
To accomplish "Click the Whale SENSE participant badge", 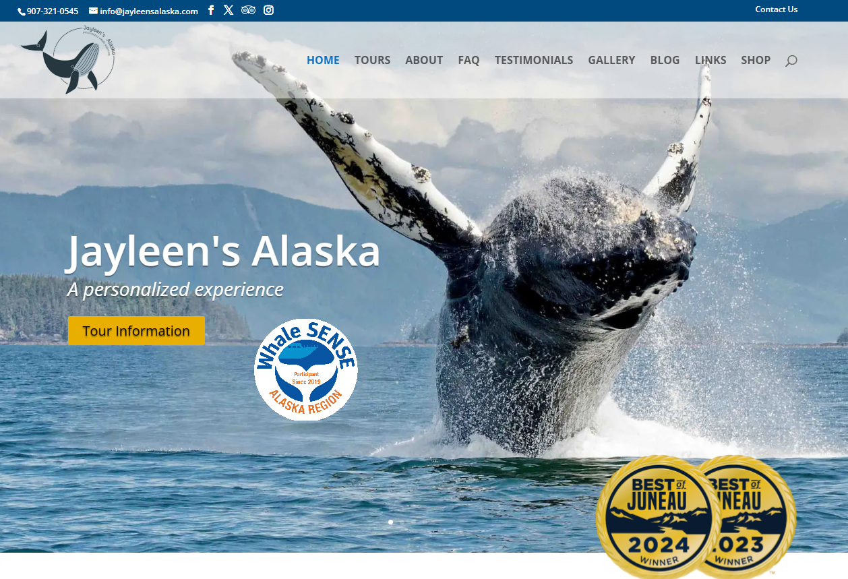I will tap(305, 369).
